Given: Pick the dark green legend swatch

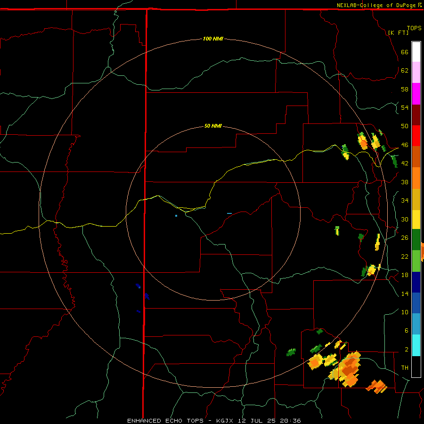Looking at the screenshot, I should click(416, 240).
